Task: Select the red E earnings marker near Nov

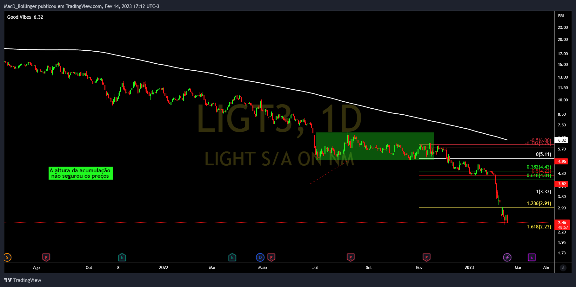Action: 426,258
